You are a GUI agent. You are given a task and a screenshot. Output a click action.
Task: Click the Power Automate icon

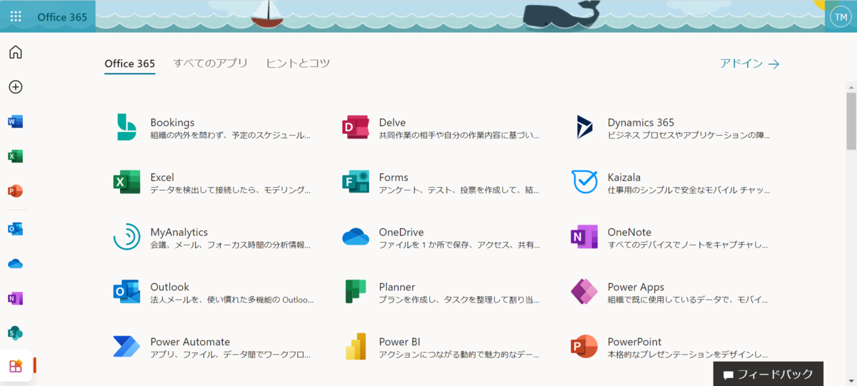click(126, 347)
